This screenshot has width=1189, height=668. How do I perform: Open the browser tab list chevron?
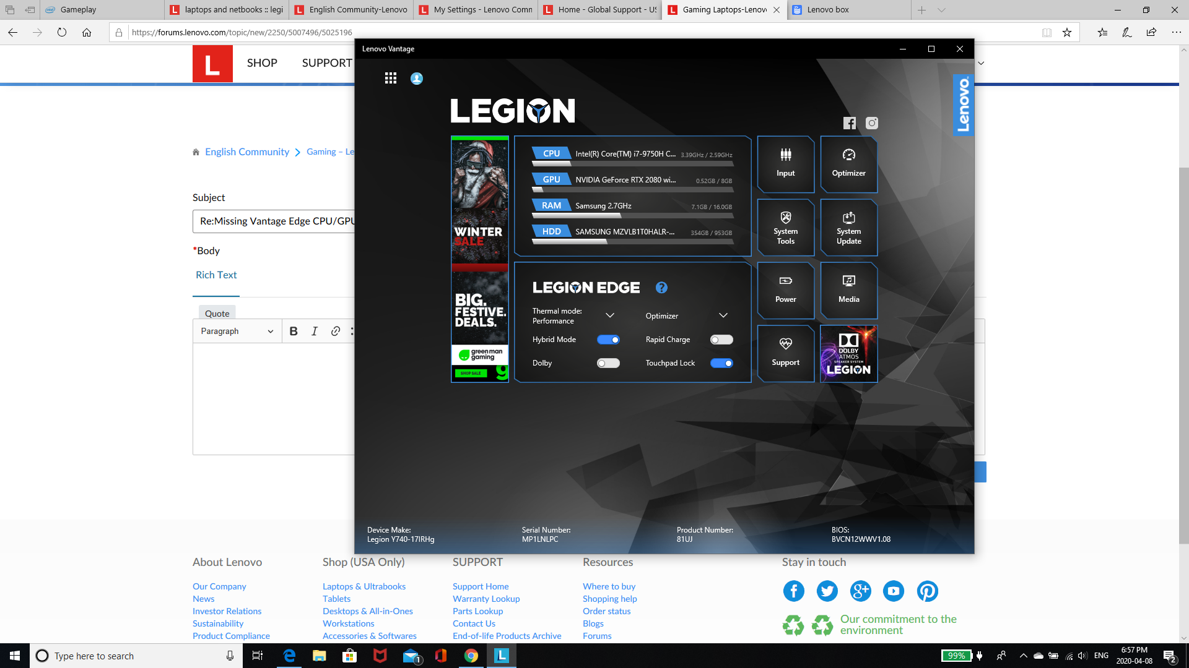[x=941, y=10]
